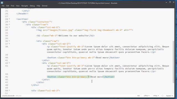Viewport: 177px width, 99px height.
Task: Click Spaces indentation type in status bar
Action: click(x=168, y=96)
